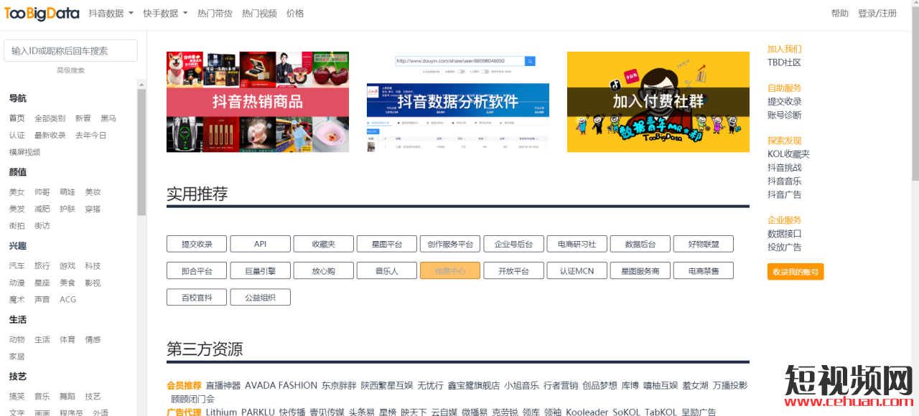Open 高级搜索 below the search box
919x416 pixels.
(70, 70)
